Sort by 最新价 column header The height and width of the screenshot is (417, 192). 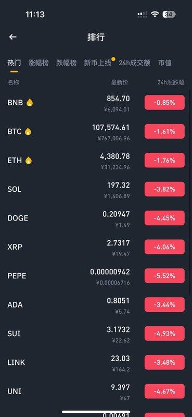(x=120, y=82)
